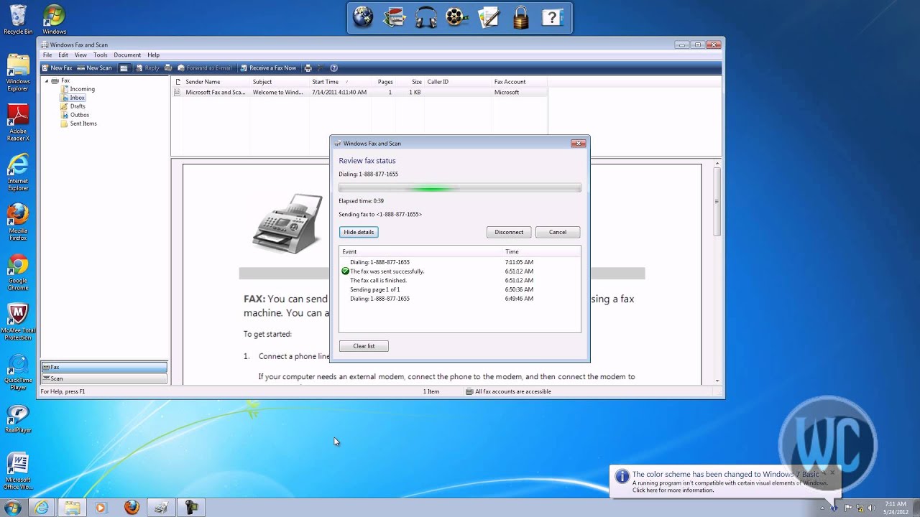Open the Adobe Reader X desktop icon

18,122
